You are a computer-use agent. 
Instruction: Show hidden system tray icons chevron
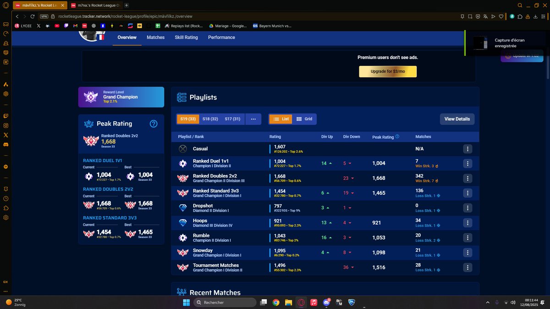487,303
